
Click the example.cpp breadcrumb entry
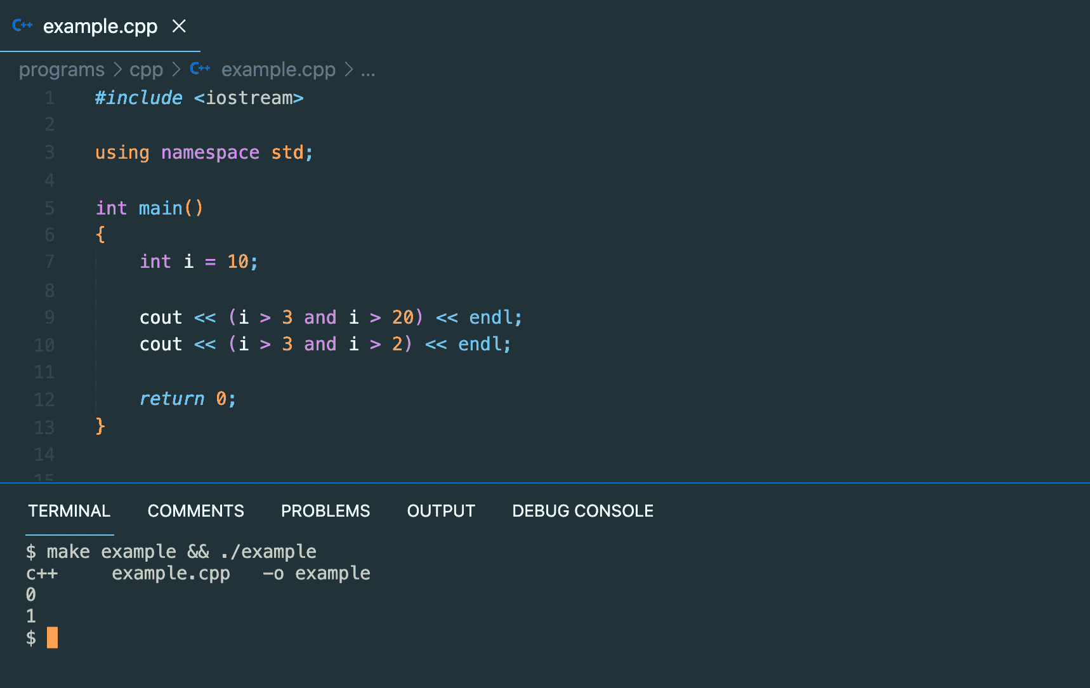pos(278,69)
